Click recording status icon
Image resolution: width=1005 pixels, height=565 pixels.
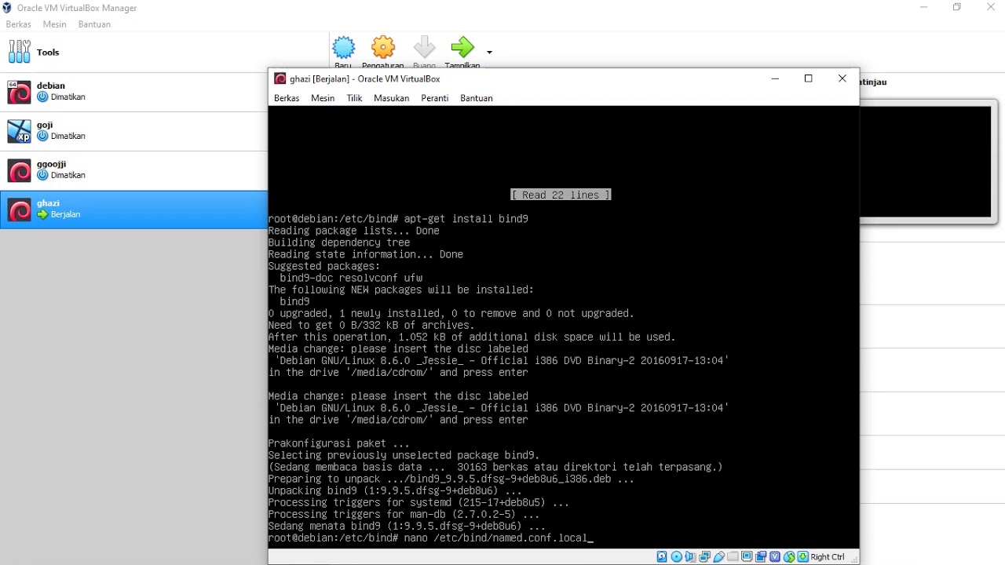(x=761, y=556)
